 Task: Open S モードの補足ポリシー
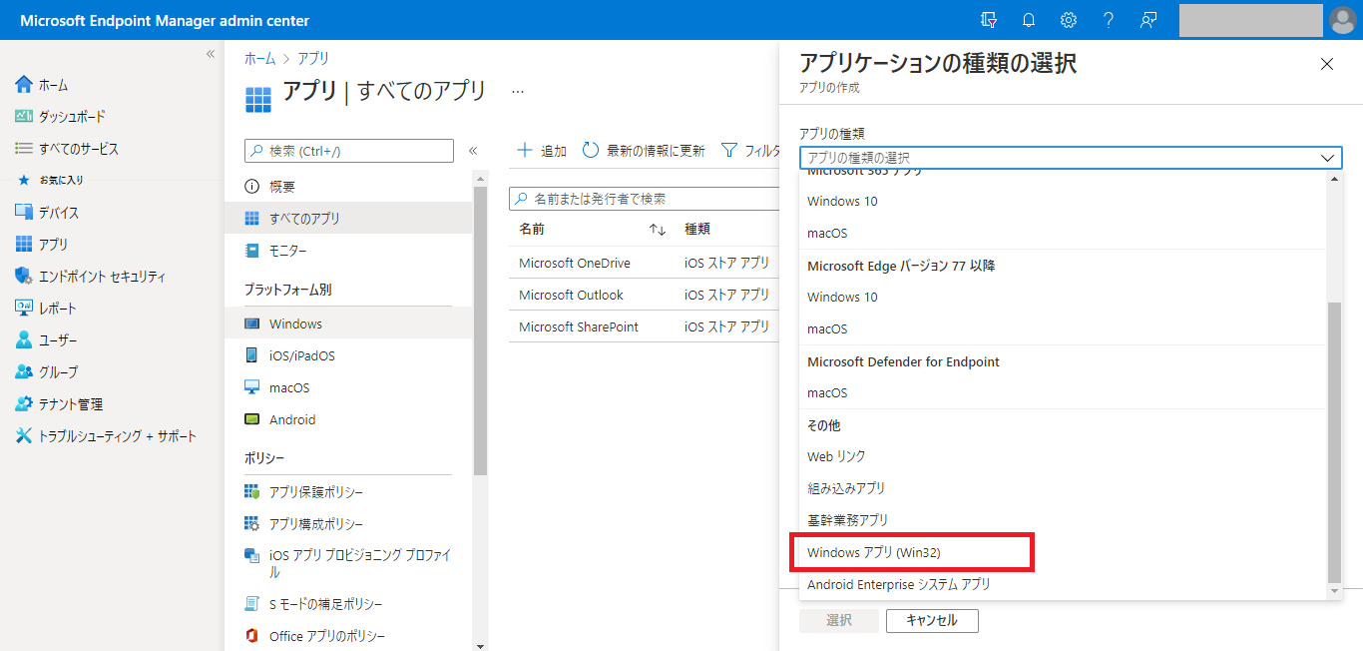click(x=348, y=604)
